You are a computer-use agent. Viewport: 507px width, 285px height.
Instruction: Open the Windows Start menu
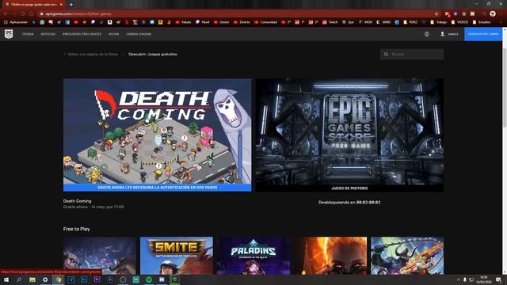pyautogui.click(x=6, y=279)
